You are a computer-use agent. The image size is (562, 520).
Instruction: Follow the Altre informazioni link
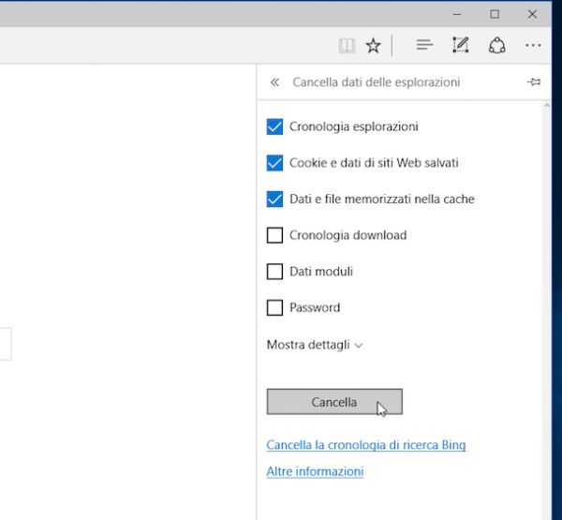point(315,471)
